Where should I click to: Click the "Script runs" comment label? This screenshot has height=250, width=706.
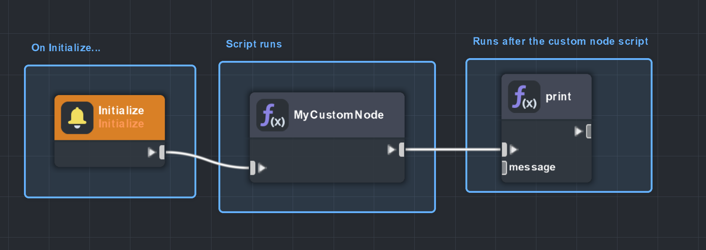pyautogui.click(x=253, y=44)
